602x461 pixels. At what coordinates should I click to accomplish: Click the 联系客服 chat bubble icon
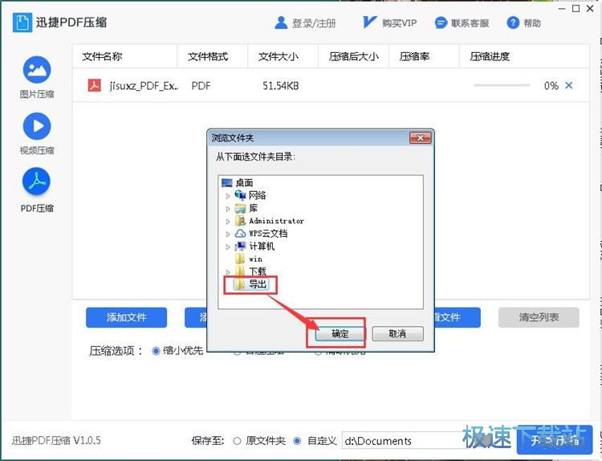[441, 23]
